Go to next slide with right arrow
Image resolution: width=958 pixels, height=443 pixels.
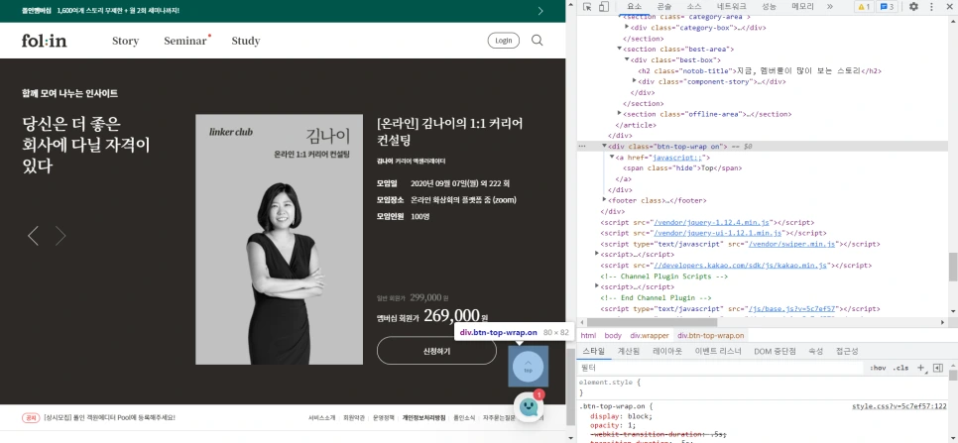point(60,236)
